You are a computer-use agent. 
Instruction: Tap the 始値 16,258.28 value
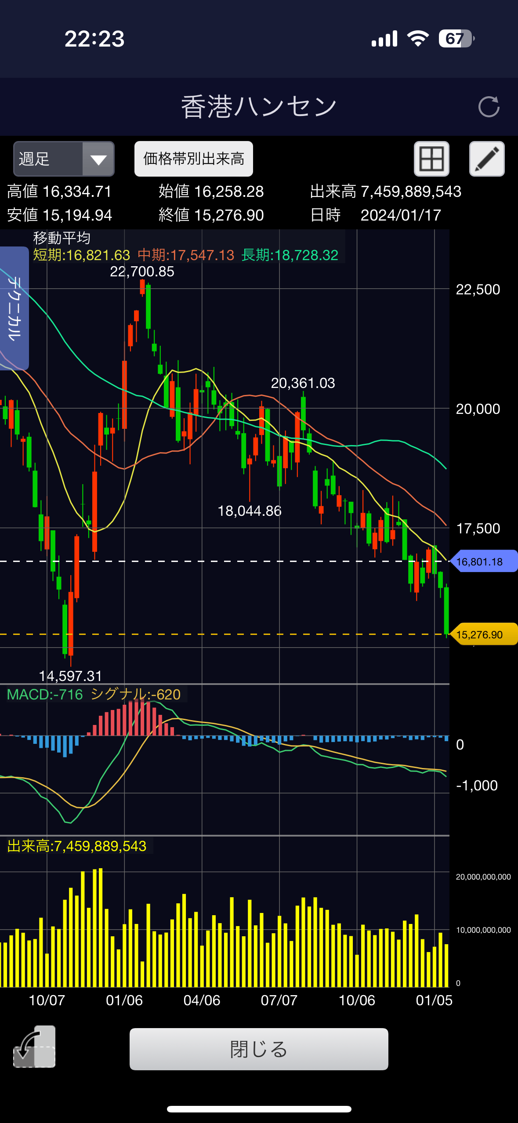click(211, 192)
